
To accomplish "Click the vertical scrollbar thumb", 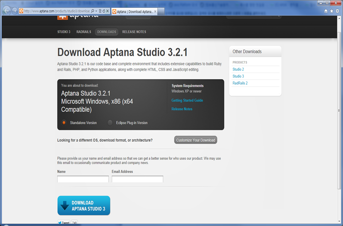I will point(339,110).
